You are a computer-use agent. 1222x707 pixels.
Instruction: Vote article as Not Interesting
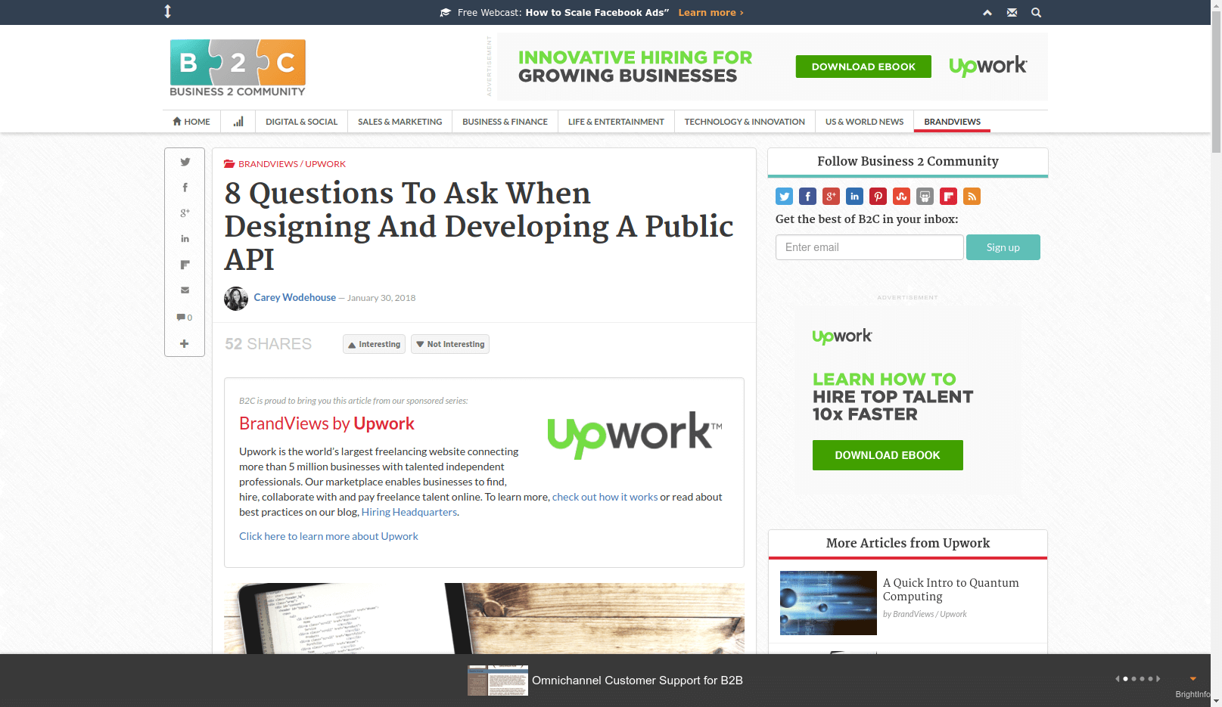(x=450, y=344)
